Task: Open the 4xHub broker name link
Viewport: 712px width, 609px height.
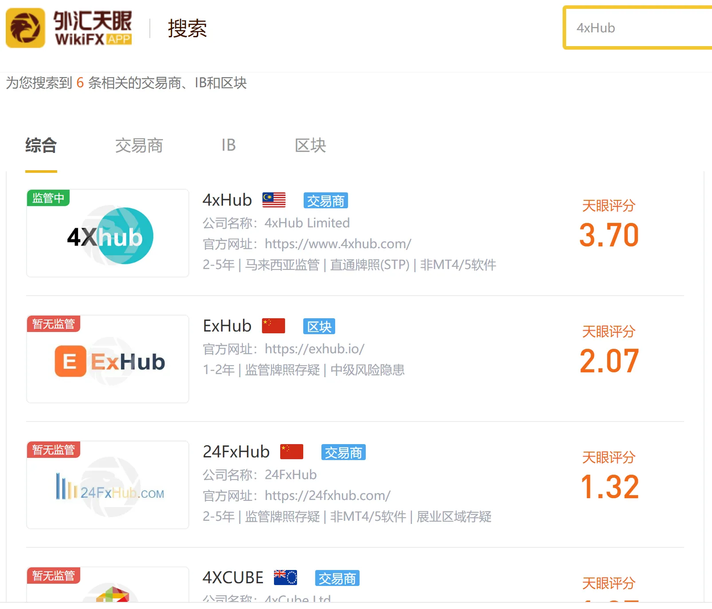Action: pyautogui.click(x=227, y=200)
